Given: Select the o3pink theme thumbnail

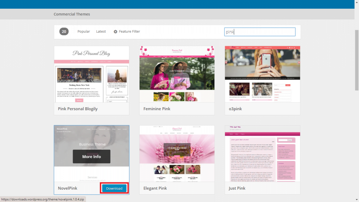Looking at the screenshot, I should [x=262, y=74].
